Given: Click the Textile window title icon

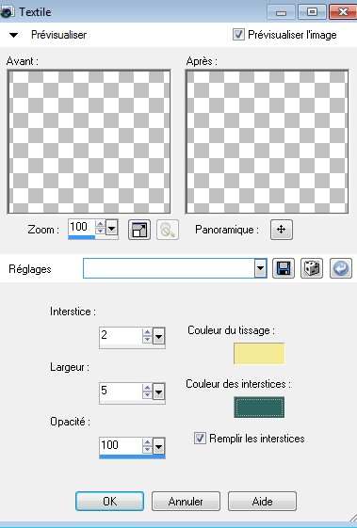Looking at the screenshot, I should pyautogui.click(x=7, y=12).
